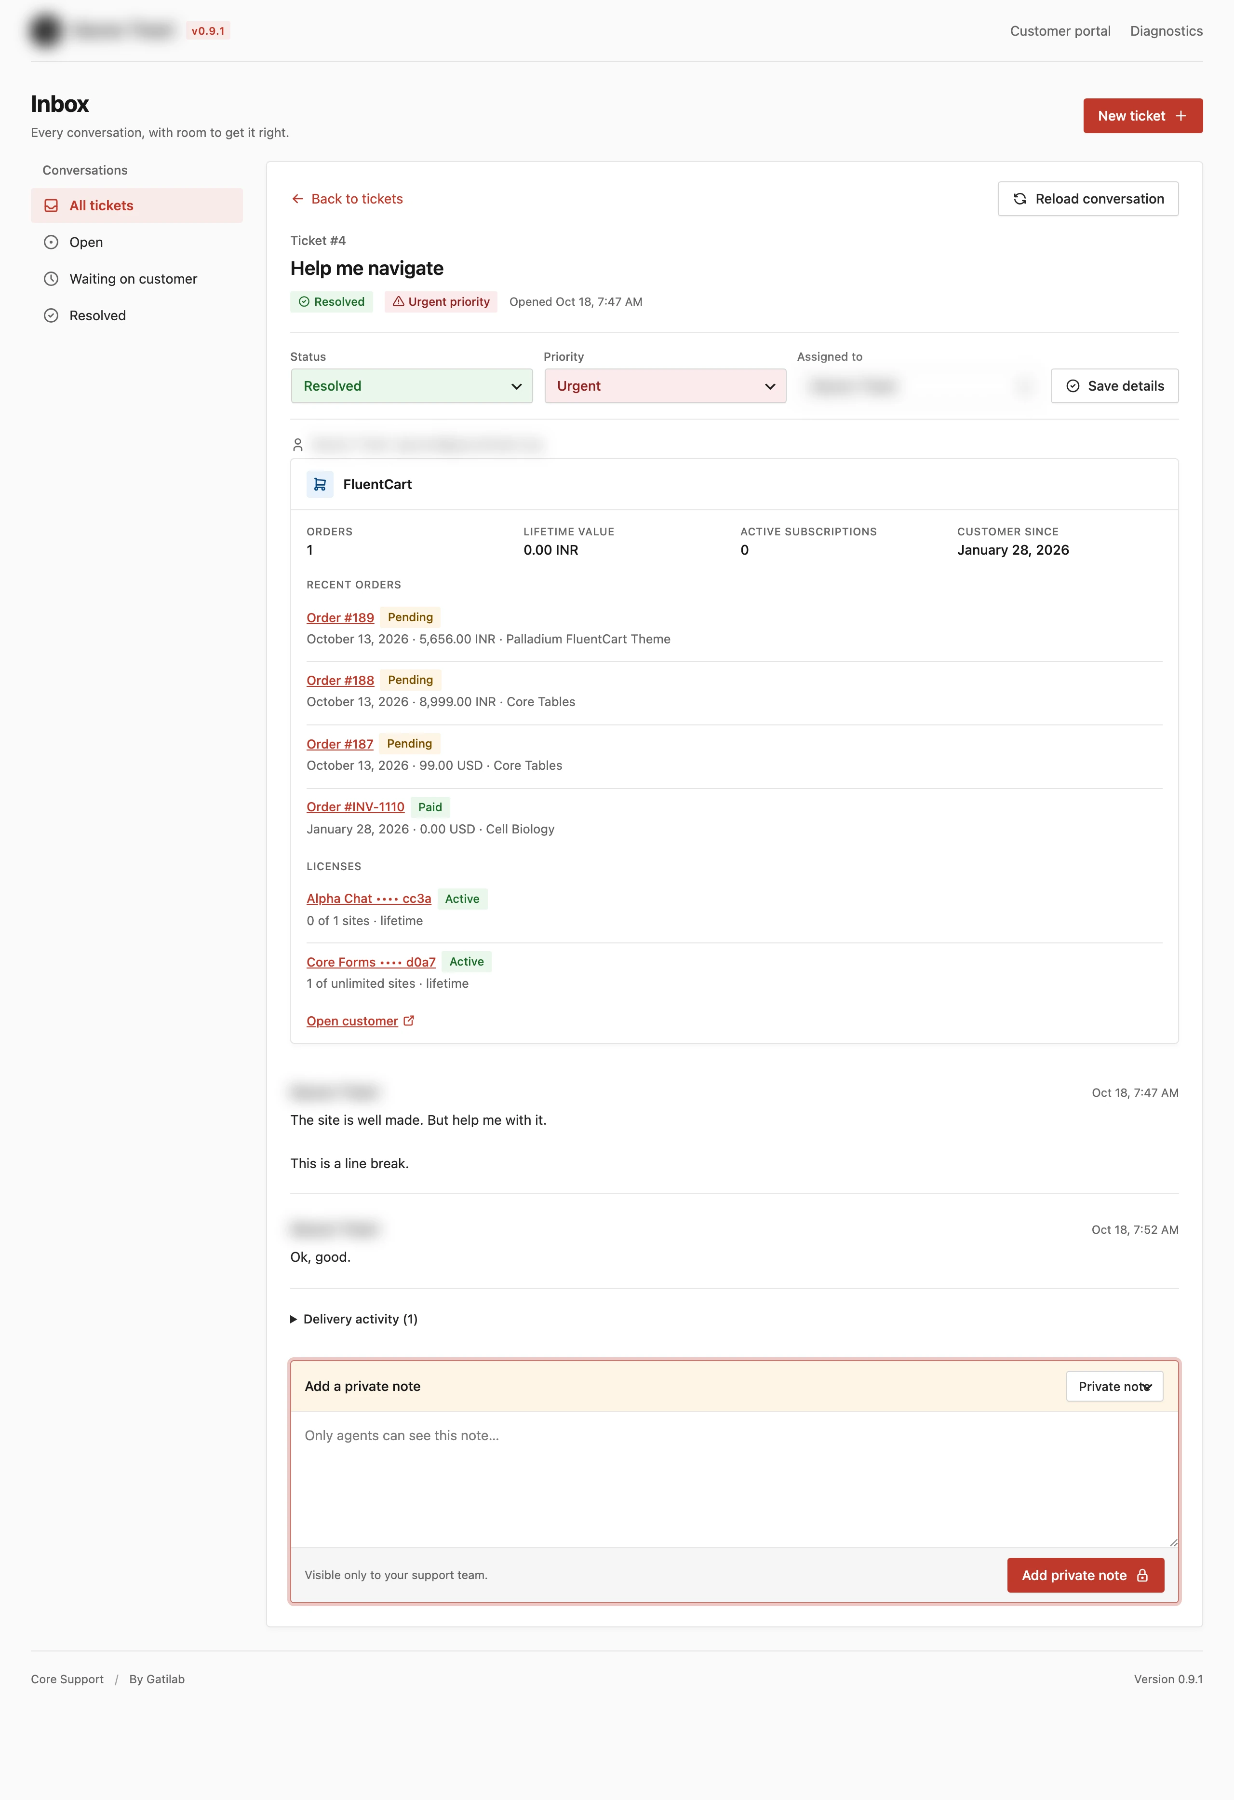
Task: Click the v0.9.1 version badge
Action: click(x=208, y=31)
